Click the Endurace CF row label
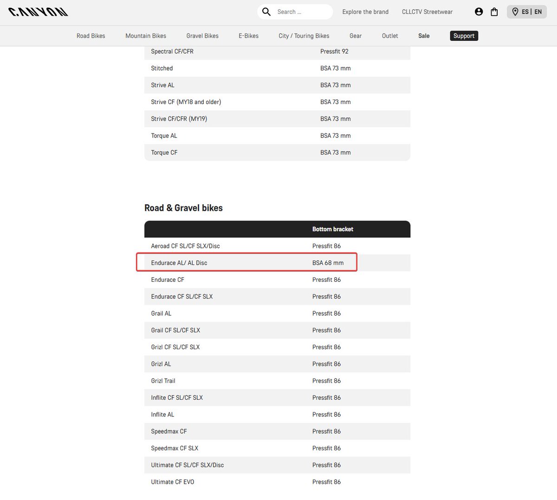 click(168, 280)
